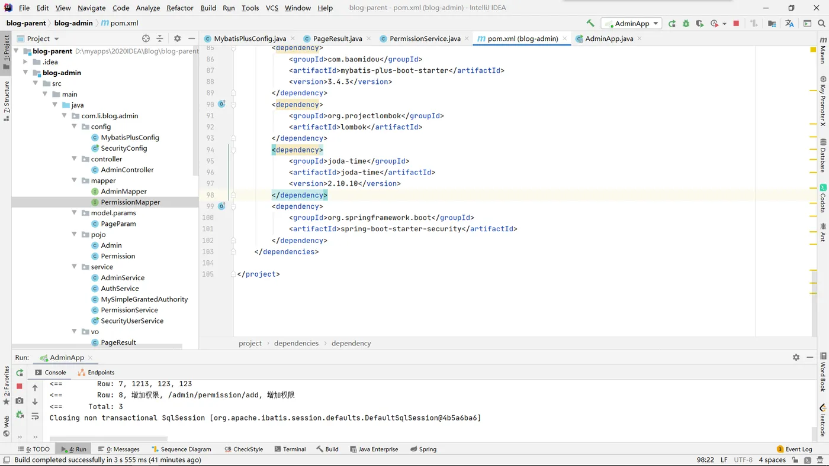829x466 pixels.
Task: Hide the Run tool window
Action: tap(810, 358)
